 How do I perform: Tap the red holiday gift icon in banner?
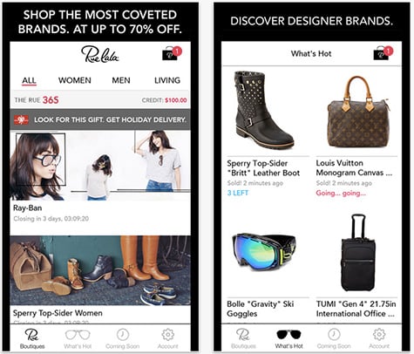pyautogui.click(x=21, y=119)
